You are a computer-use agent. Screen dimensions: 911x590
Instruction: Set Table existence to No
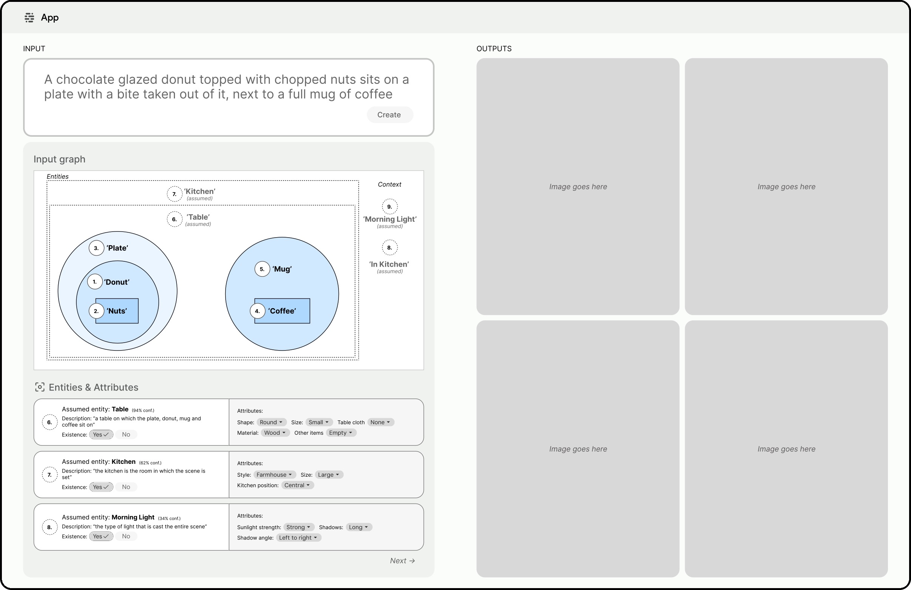point(126,434)
